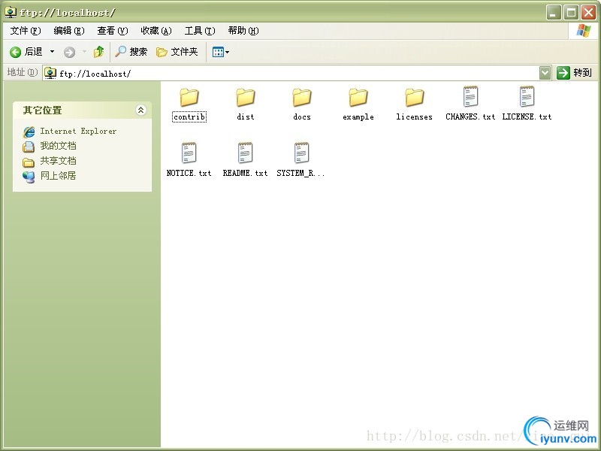Click the 'licenses' folder name label
This screenshot has height=451, width=601.
coord(415,117)
